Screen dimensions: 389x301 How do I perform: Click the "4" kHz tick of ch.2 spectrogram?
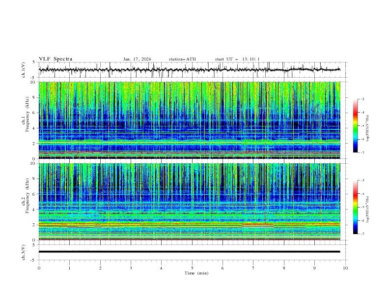point(34,210)
